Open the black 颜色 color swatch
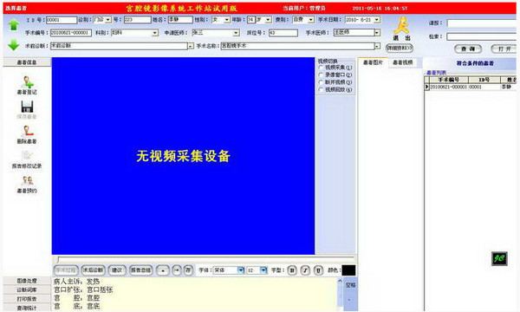This screenshot has width=520, height=312. (348, 270)
